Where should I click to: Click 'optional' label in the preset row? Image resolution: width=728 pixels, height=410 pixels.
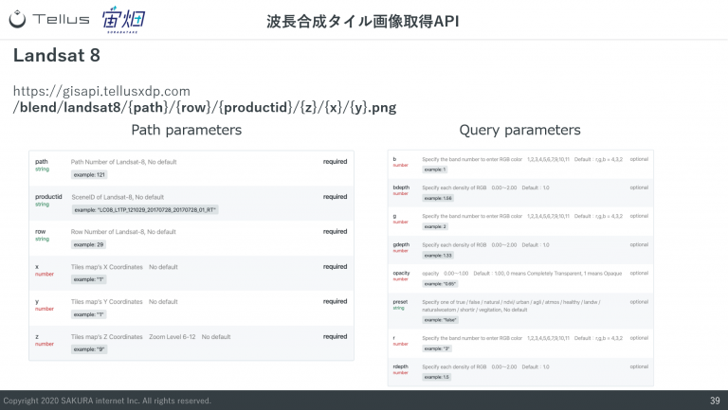639,302
